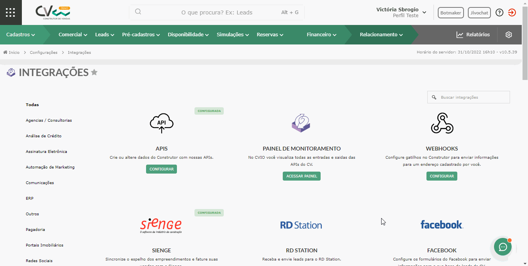528x266 pixels.
Task: Focus the Buscar integrações search field
Action: point(469,97)
